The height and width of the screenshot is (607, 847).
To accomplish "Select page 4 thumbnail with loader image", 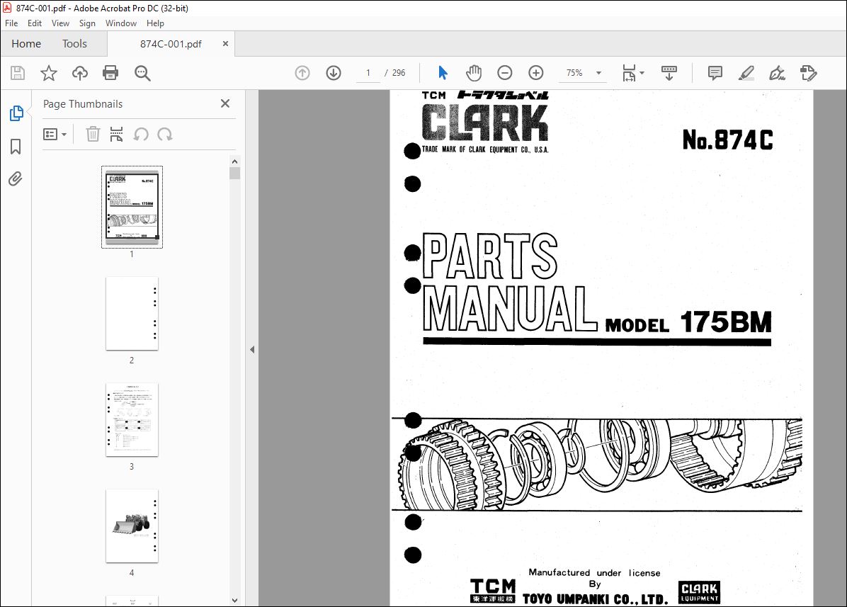I will pyautogui.click(x=132, y=526).
